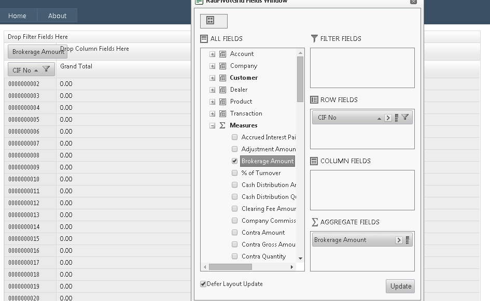Click arrow button on CIF No row field
490x301 pixels.
click(x=388, y=118)
